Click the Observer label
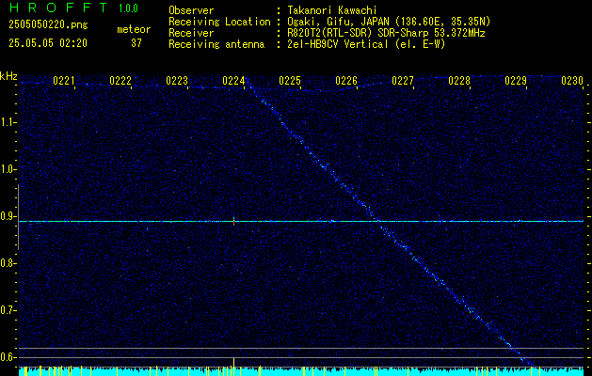 pyautogui.click(x=191, y=11)
